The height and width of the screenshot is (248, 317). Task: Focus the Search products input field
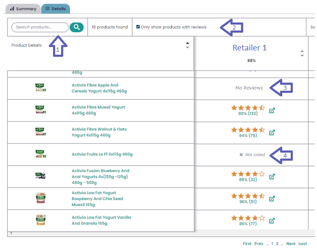40,27
